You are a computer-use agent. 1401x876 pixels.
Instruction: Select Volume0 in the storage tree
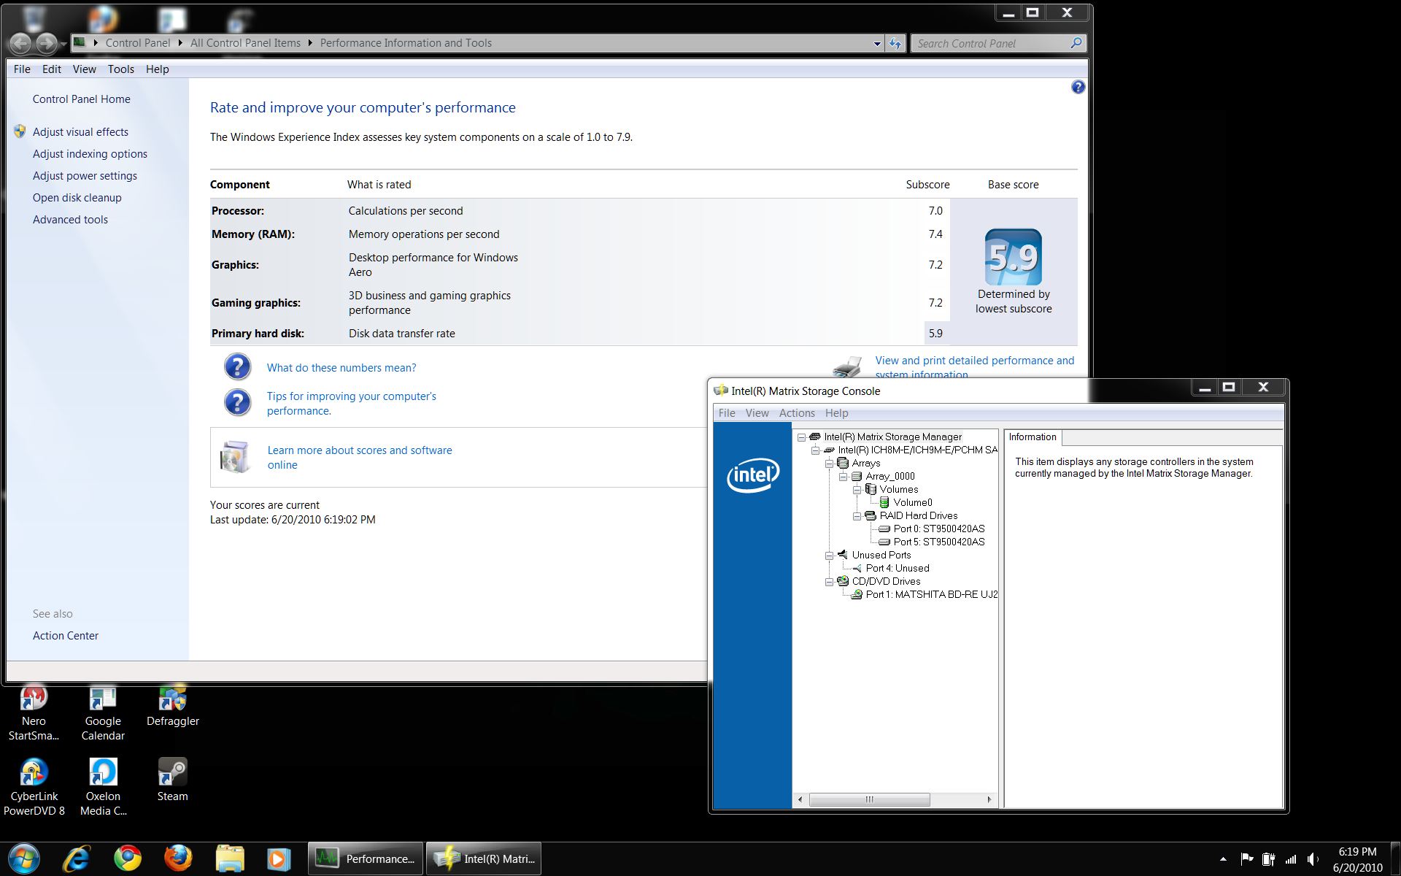click(x=912, y=503)
